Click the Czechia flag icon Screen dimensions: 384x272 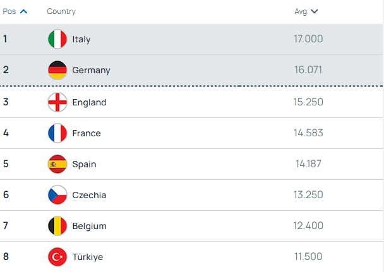click(x=57, y=195)
